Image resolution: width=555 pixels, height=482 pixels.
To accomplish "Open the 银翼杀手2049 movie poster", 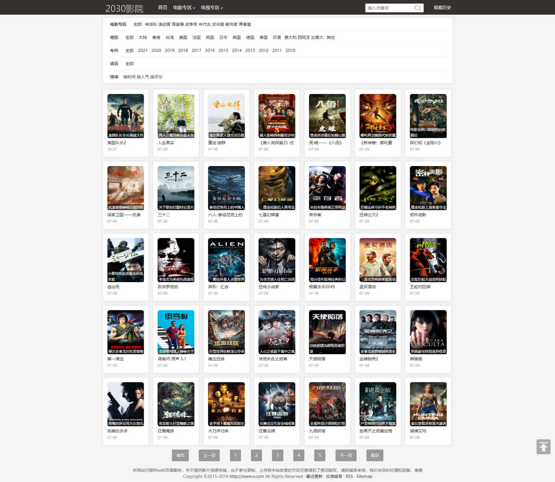I will [327, 260].
